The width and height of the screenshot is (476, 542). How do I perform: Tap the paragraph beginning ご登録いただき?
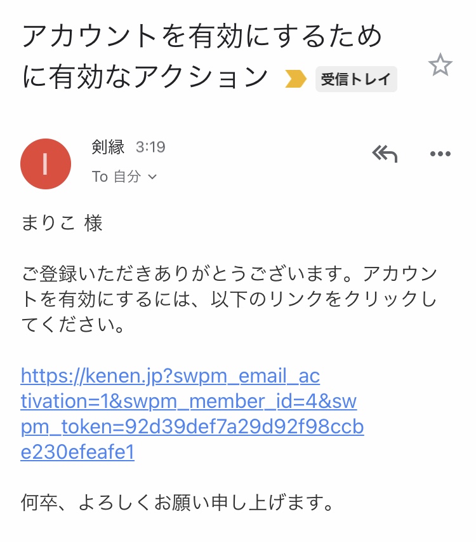tap(229, 274)
